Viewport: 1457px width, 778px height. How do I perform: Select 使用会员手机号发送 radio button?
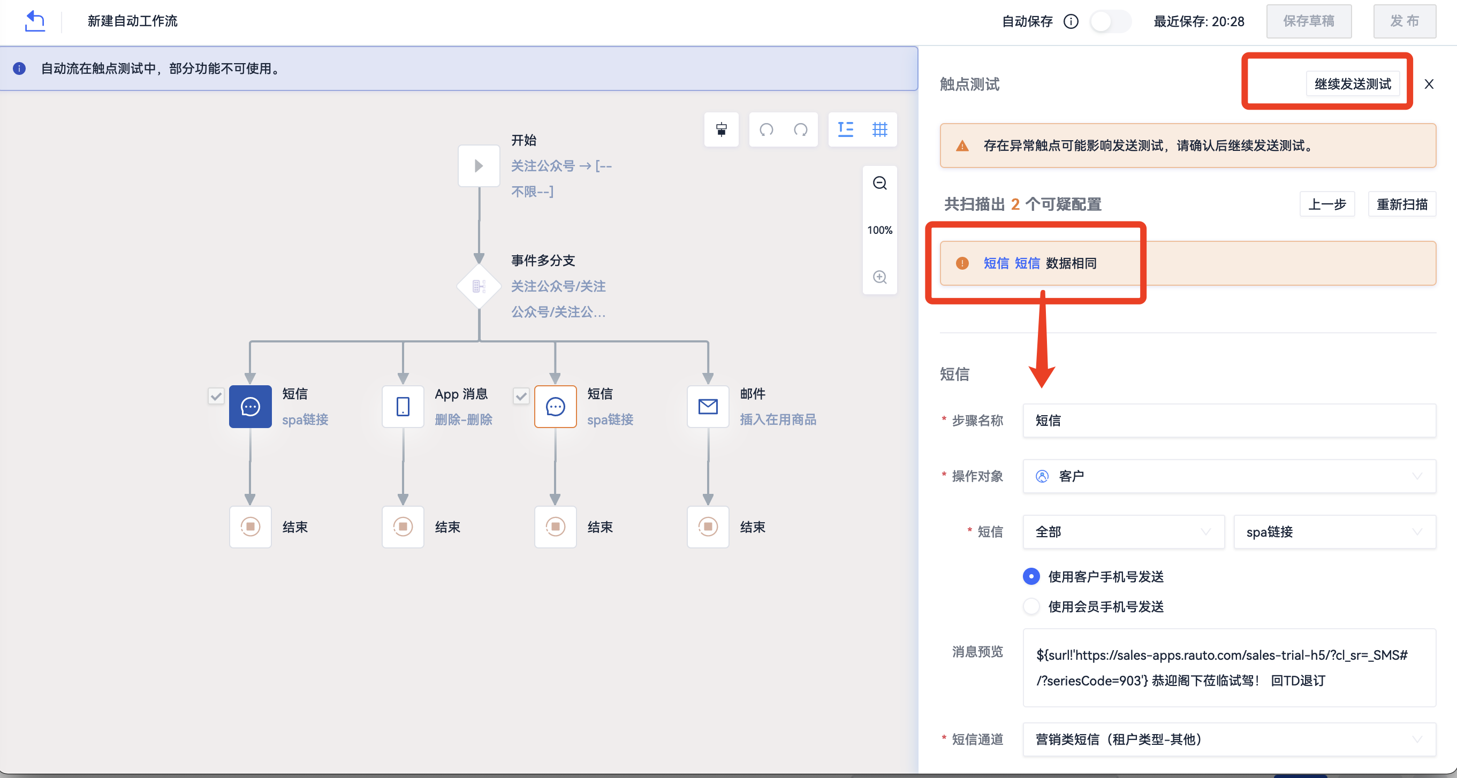(1031, 607)
